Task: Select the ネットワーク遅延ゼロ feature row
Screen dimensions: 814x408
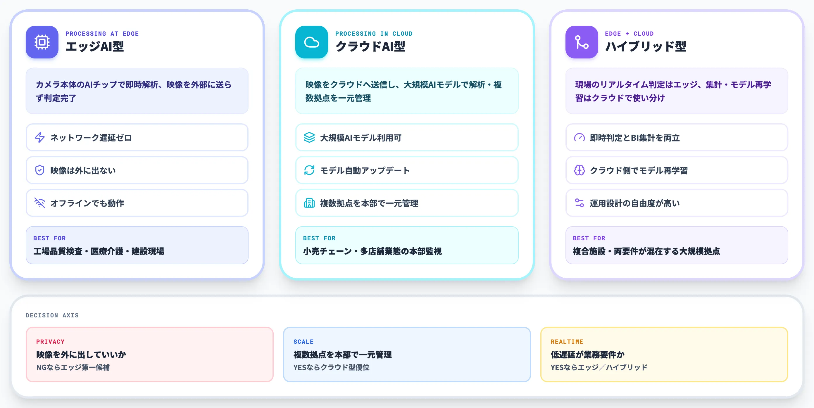Action: pyautogui.click(x=137, y=137)
